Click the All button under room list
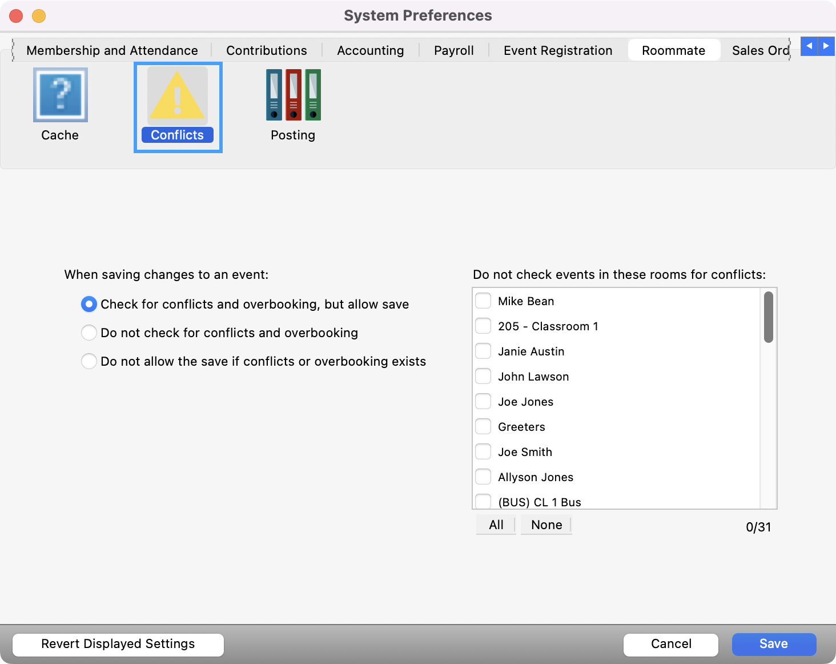Image resolution: width=836 pixels, height=664 pixels. click(x=496, y=525)
